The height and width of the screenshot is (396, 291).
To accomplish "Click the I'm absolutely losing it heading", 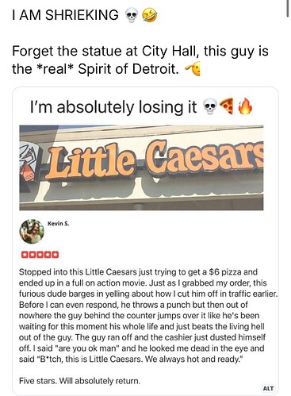I will tap(113, 107).
